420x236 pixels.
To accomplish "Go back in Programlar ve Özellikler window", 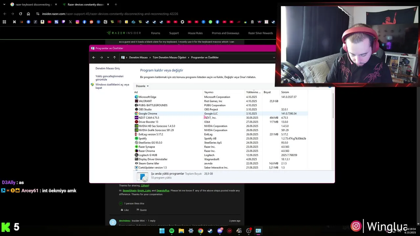I will coord(94,57).
